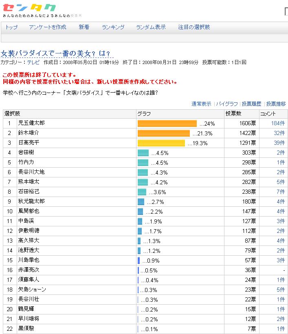Open 184件 comments for 児玉健太郎
288x334 pixels.
pyautogui.click(x=278, y=124)
